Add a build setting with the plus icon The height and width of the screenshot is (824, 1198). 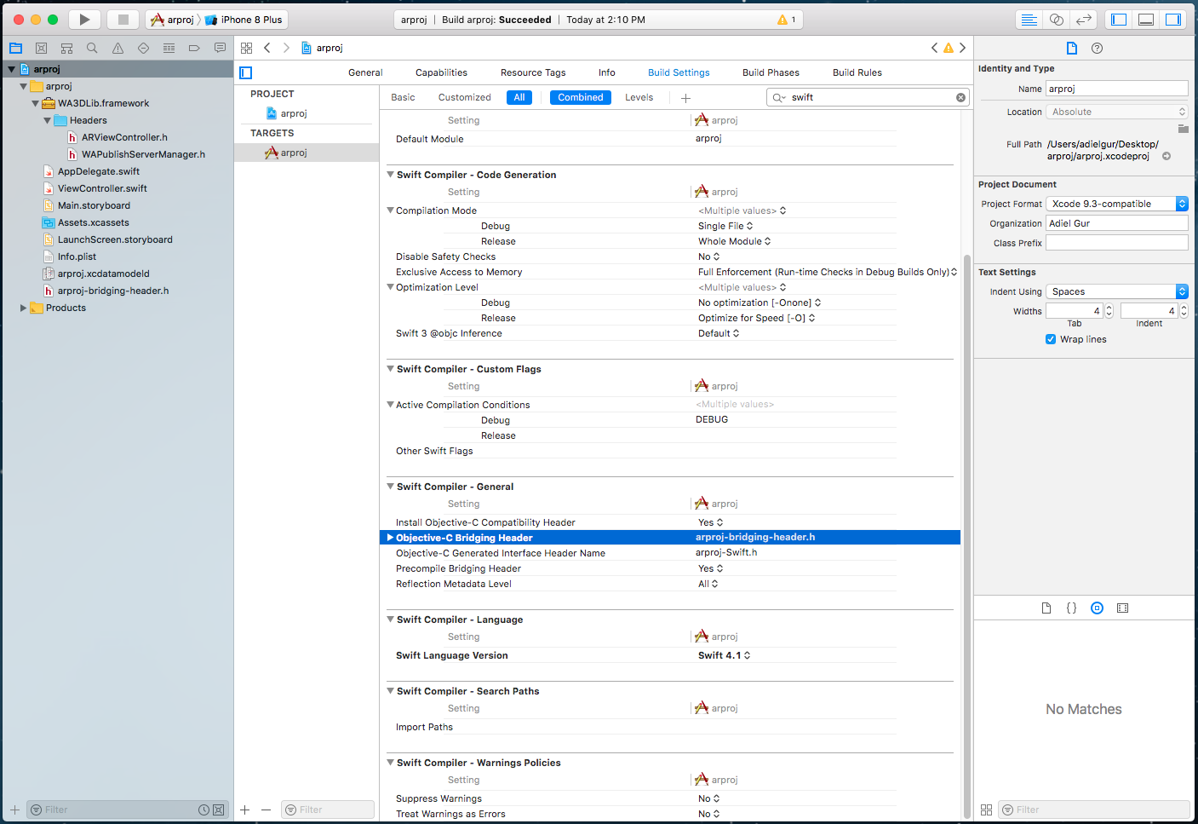pyautogui.click(x=685, y=98)
